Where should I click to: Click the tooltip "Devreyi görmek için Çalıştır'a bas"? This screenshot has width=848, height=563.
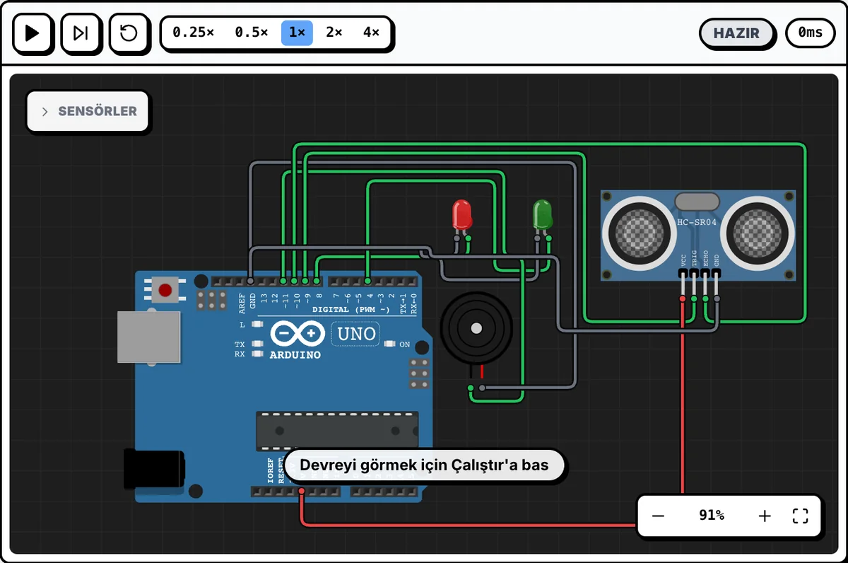pos(424,465)
